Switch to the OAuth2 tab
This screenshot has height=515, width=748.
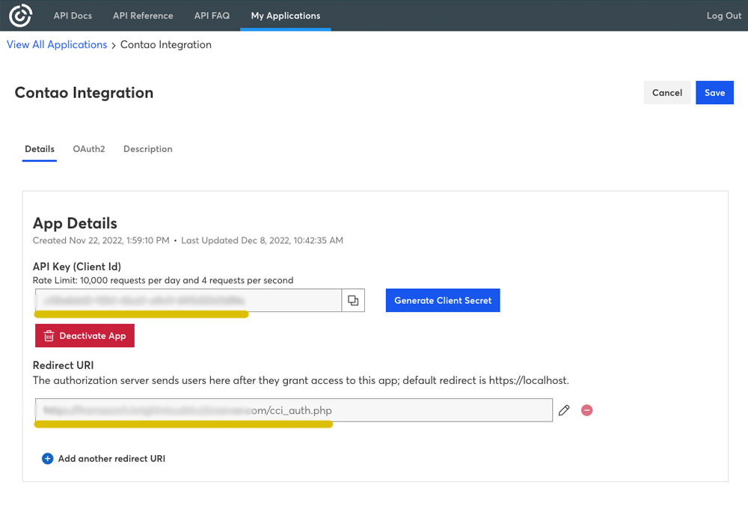coord(89,149)
